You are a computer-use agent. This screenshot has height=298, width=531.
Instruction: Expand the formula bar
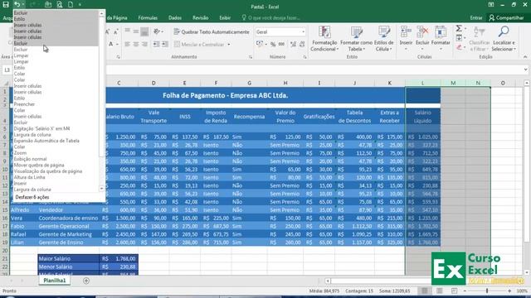tap(525, 70)
